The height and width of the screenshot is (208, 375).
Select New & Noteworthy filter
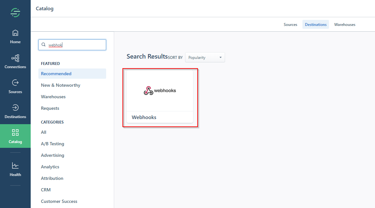click(x=60, y=85)
